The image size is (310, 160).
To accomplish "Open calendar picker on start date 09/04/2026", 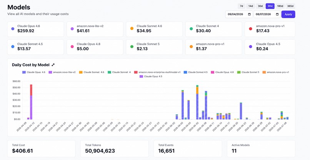I will pos(249,14).
